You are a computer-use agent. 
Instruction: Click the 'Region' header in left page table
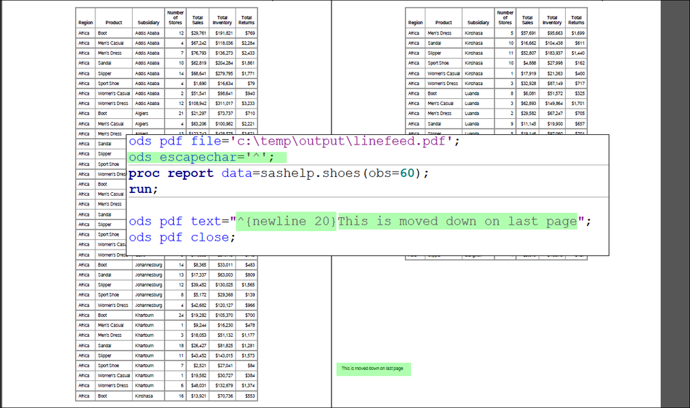[x=86, y=22]
